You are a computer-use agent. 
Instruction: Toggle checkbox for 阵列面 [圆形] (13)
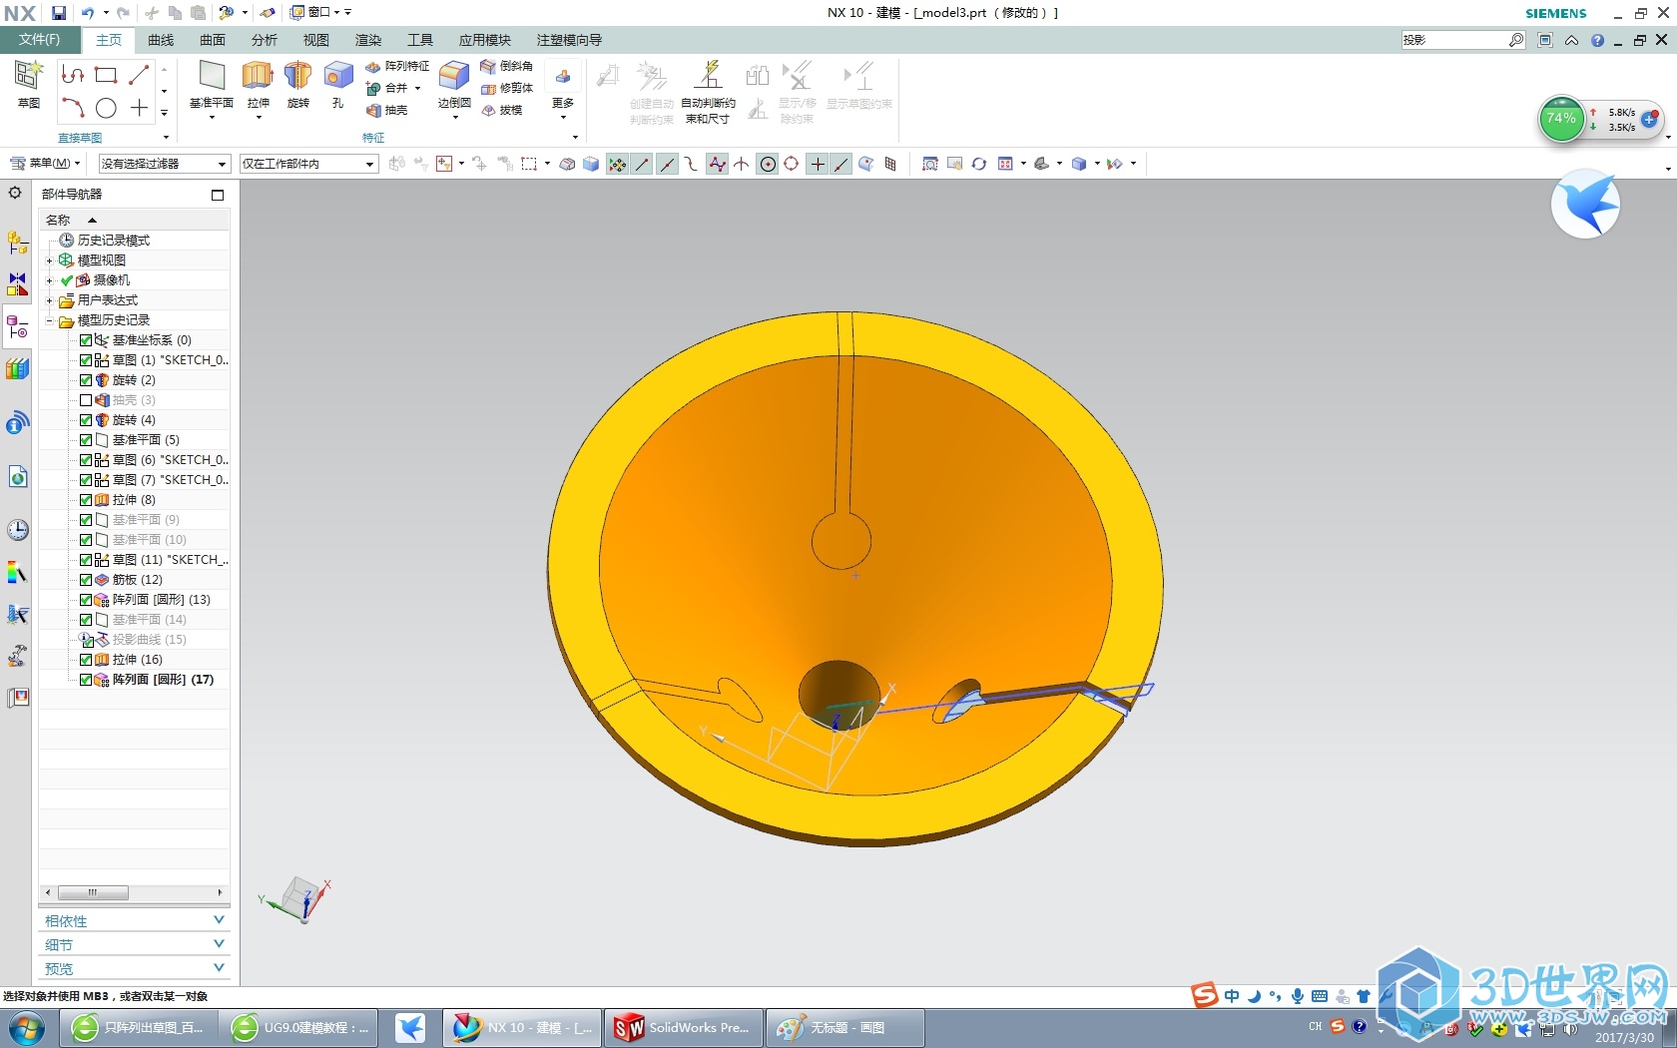coord(86,600)
